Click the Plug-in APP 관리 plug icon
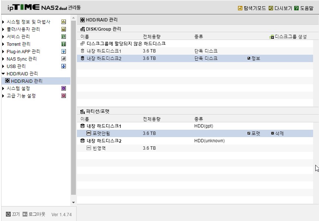Screen dimensions: 319x221 (x=64, y=51)
